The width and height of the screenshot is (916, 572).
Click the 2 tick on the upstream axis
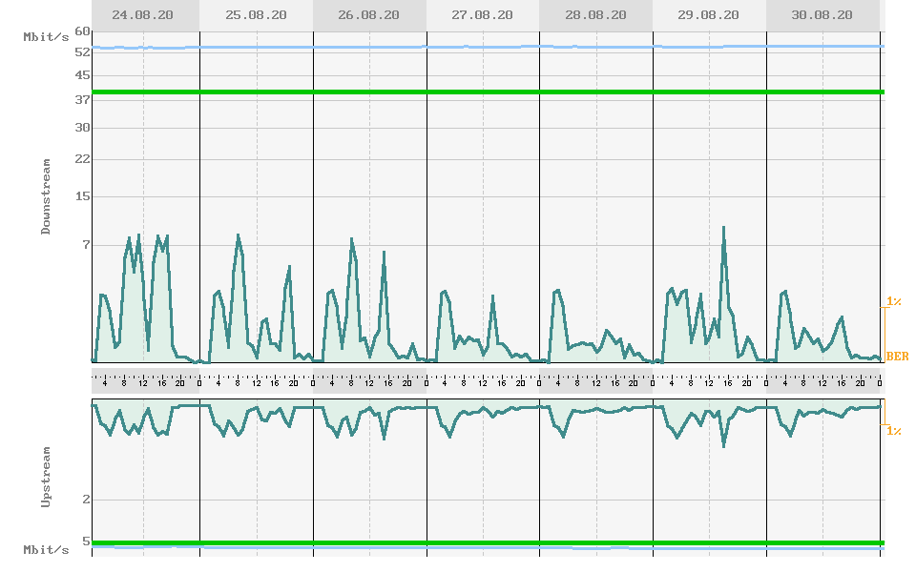[x=86, y=500]
